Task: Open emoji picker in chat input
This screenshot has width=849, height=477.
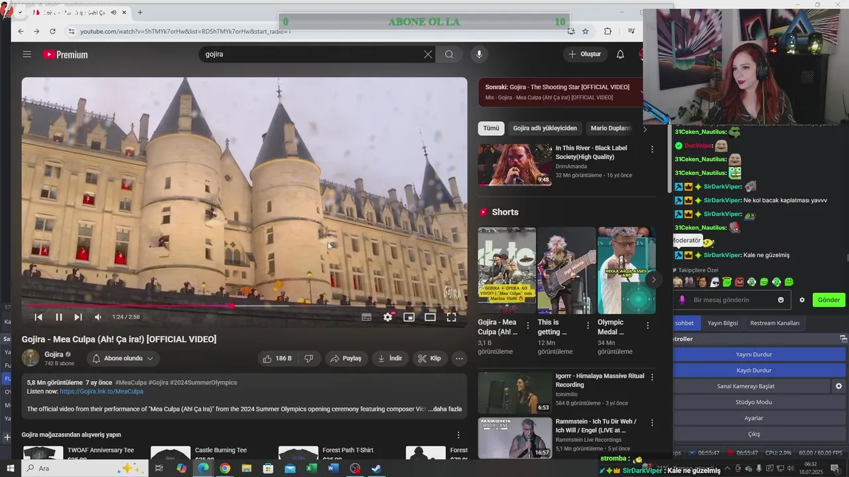Action: coord(781,300)
